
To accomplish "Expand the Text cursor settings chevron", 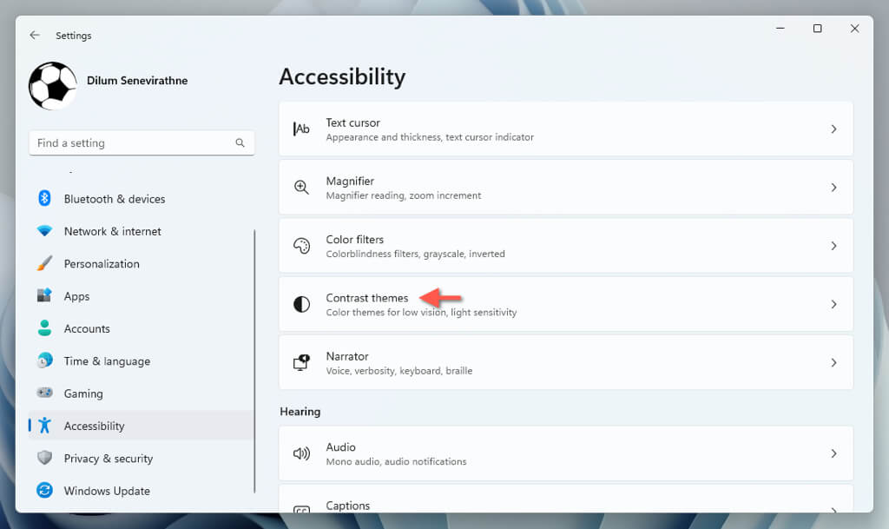I will 833,129.
